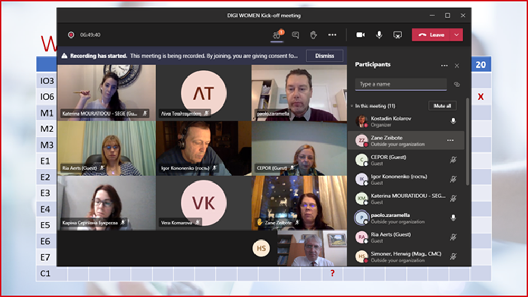The width and height of the screenshot is (528, 297).
Task: Click the red X cell in background slide
Action: [480, 97]
